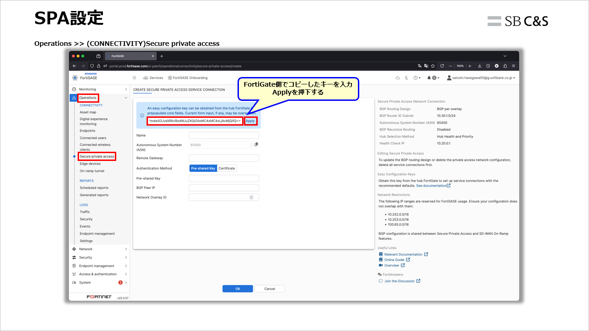Click the info icon in blue banner
The image size is (589, 331).
142,116
